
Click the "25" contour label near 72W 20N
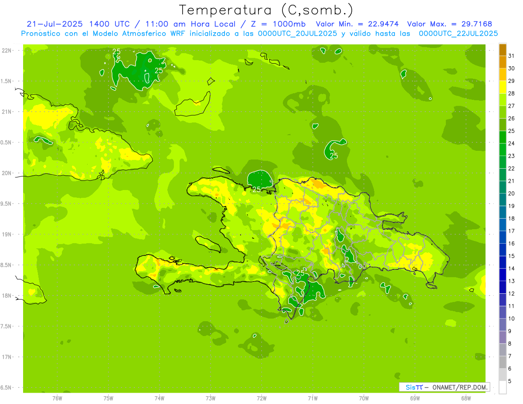coord(256,189)
